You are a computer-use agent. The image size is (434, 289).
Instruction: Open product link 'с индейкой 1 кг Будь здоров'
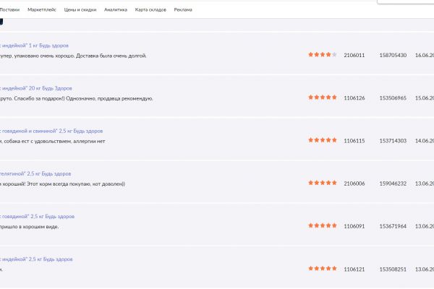pyautogui.click(x=34, y=46)
